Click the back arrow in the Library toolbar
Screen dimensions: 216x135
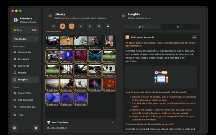click(x=81, y=26)
